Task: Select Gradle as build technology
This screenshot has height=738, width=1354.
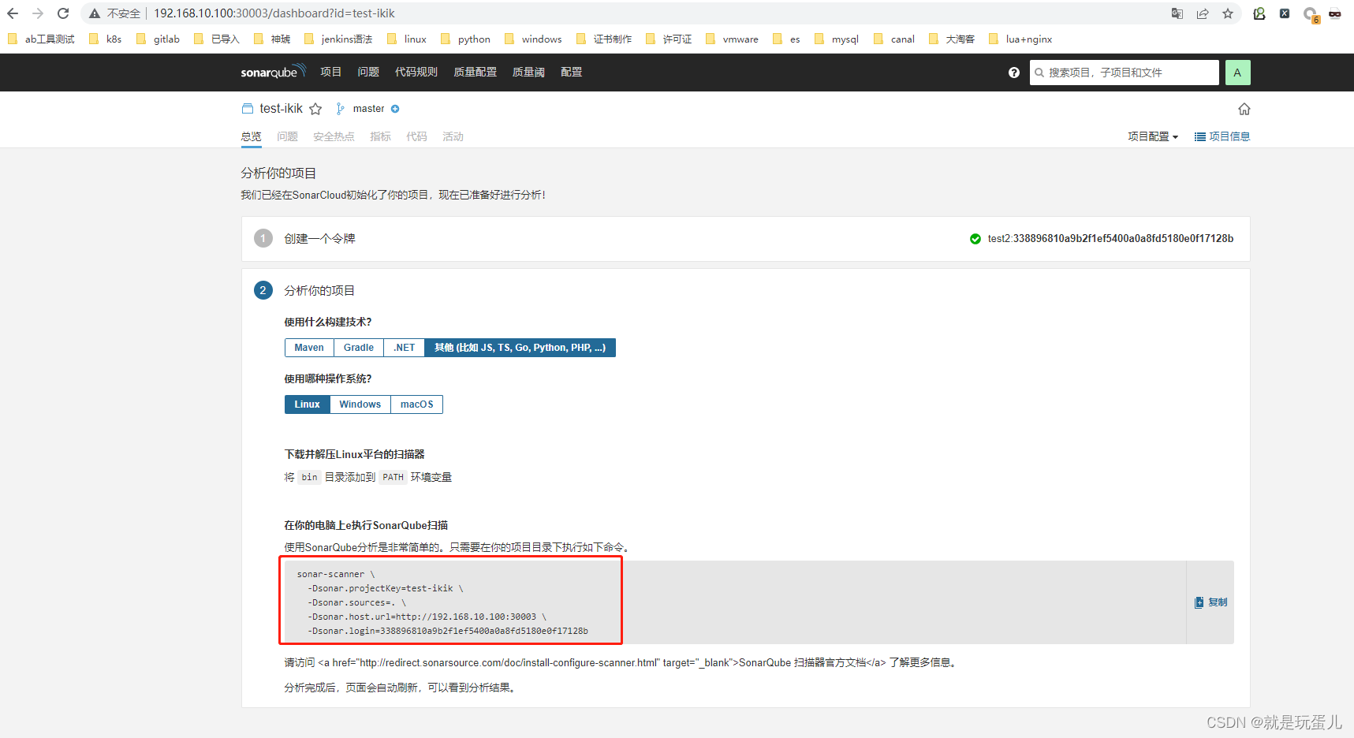Action: pos(359,348)
